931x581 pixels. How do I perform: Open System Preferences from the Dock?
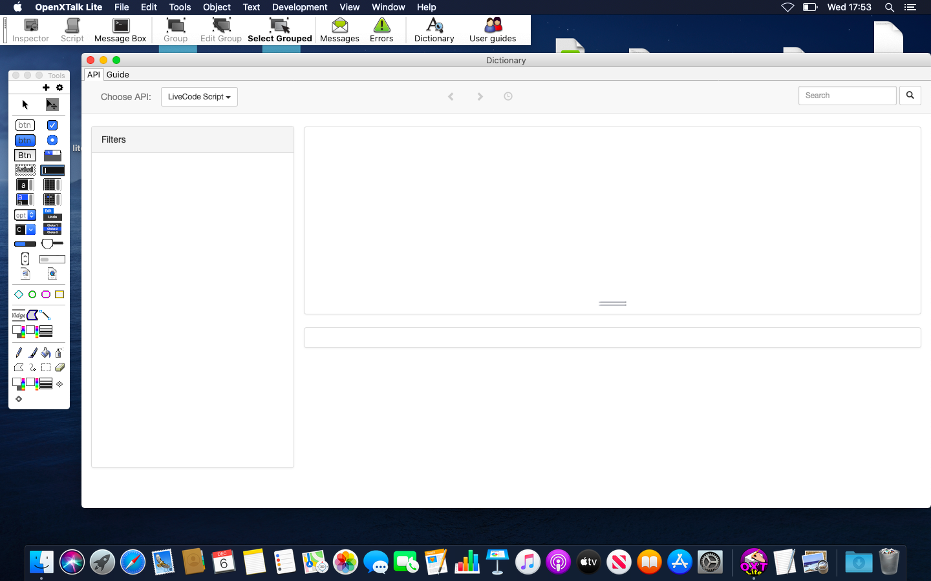click(710, 562)
